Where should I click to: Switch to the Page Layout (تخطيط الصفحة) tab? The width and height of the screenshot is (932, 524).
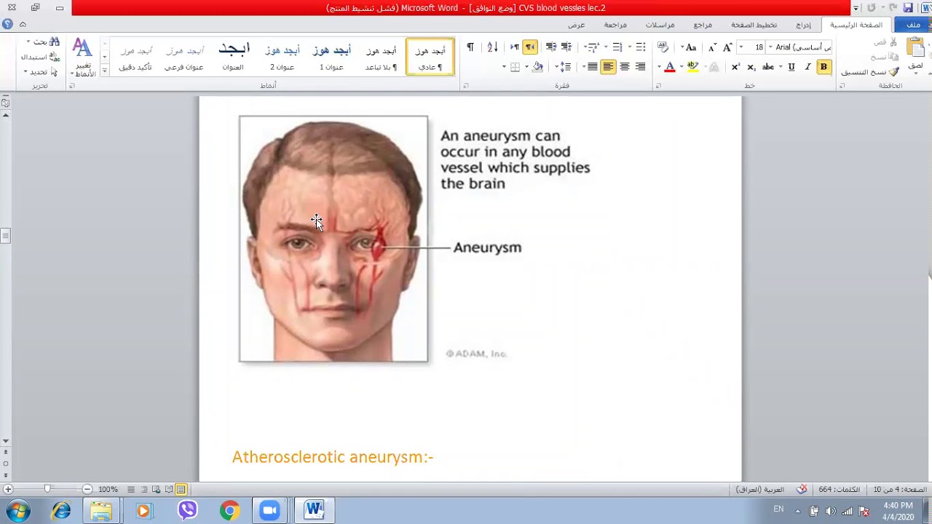(x=754, y=25)
